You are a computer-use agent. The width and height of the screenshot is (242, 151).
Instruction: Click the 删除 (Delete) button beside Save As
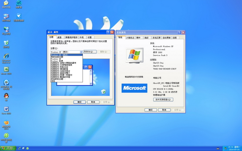point(104,52)
